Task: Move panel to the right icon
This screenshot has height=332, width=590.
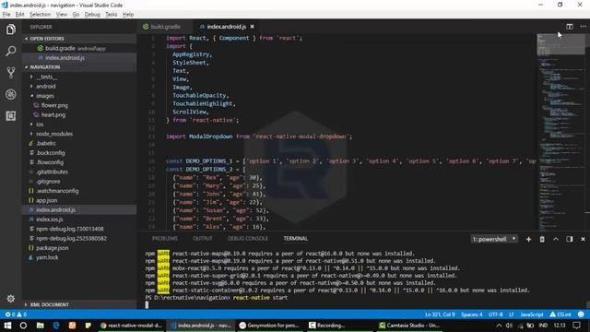Action: [570, 239]
